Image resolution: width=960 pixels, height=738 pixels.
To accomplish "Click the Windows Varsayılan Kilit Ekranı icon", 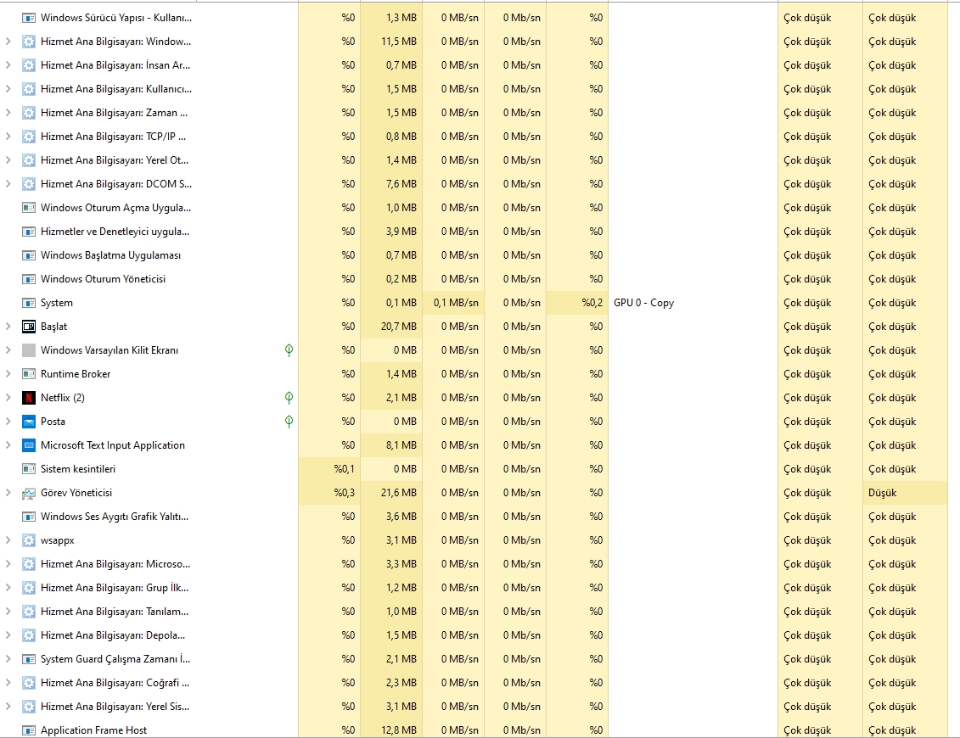I will click(x=29, y=350).
